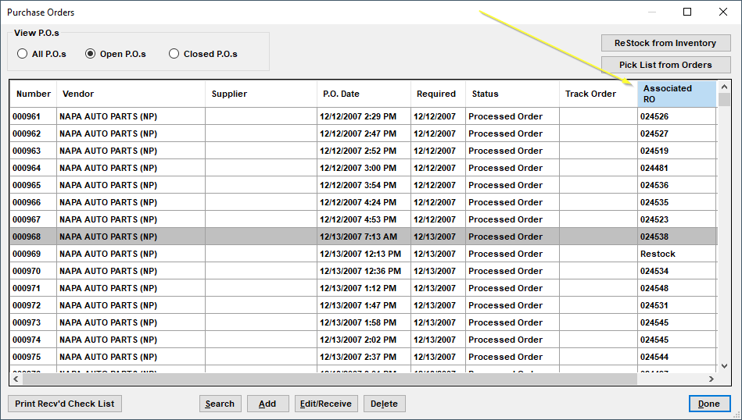The image size is (742, 420).
Task: Click Associated RO cell 024526
Action: pyautogui.click(x=676, y=116)
